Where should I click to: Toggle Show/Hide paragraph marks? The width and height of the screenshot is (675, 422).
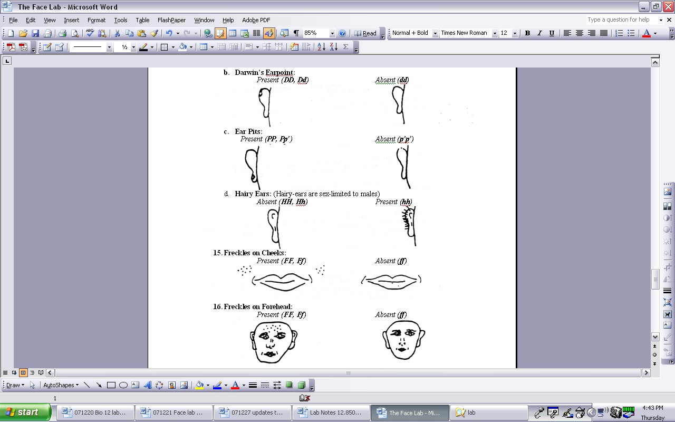[296, 33]
